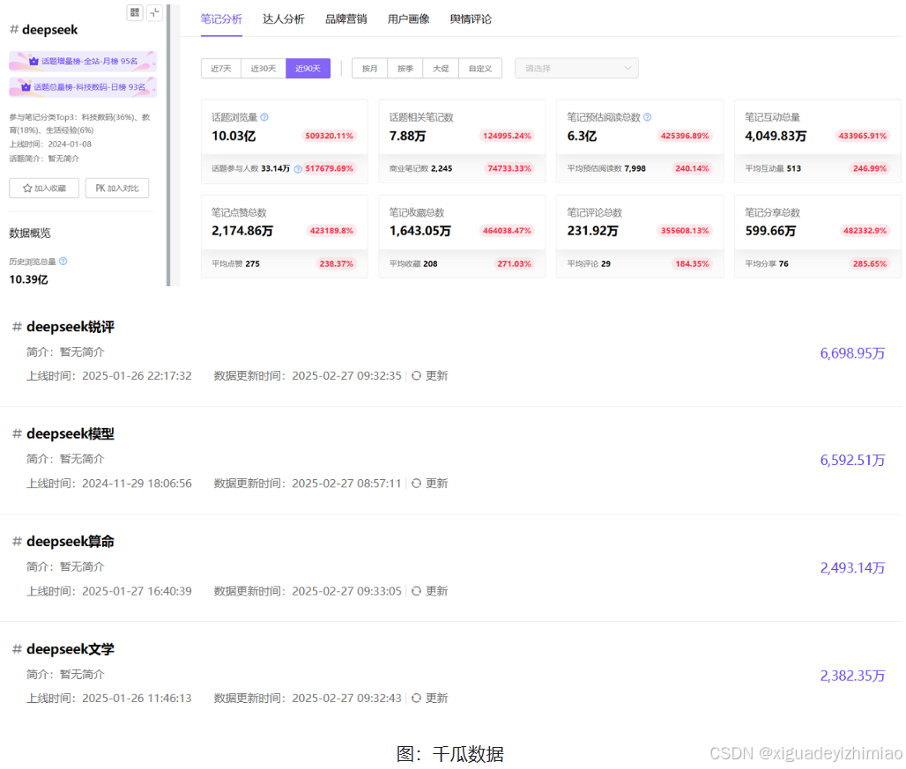Click 笔记评论总数 value 231.92万
The width and height of the screenshot is (906, 769).
coord(592,231)
